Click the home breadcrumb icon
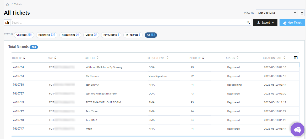Viewport: 306px width, 139px height. [x=7, y=4]
